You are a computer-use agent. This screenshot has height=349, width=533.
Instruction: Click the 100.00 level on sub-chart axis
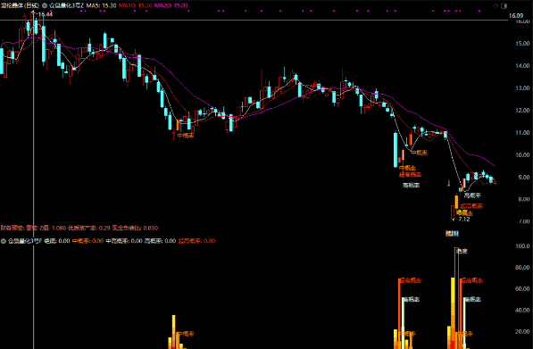[x=522, y=245]
